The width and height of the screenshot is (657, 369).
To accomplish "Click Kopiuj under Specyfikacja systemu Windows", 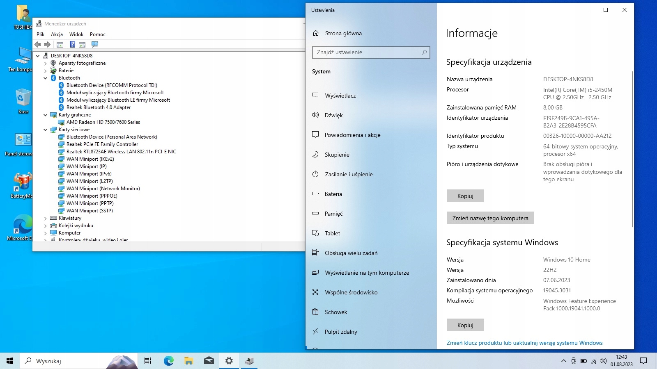I will tap(465, 325).
